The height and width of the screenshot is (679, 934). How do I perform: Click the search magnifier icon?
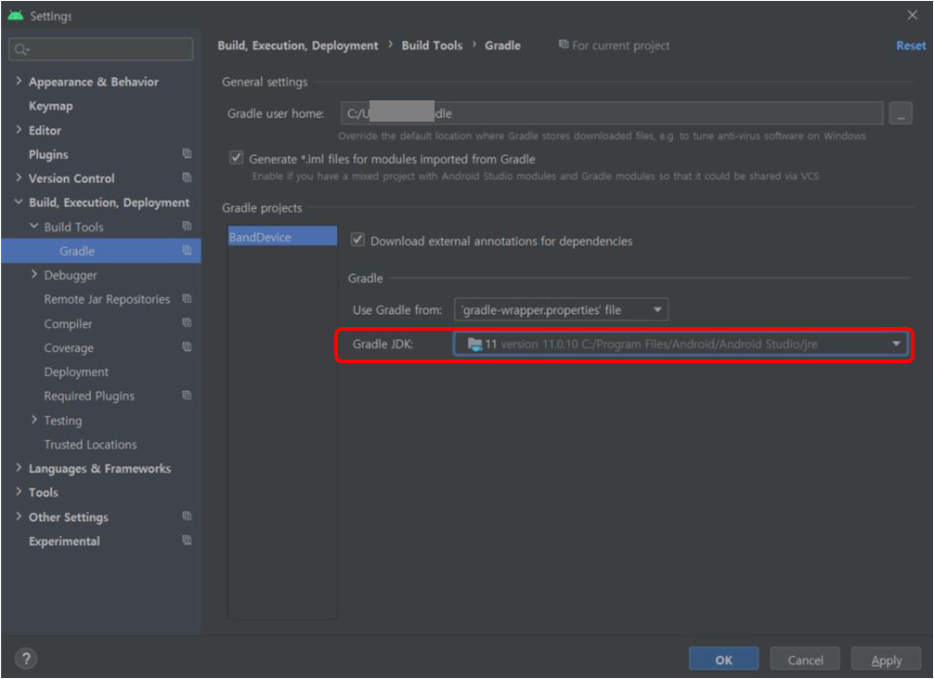pos(21,49)
